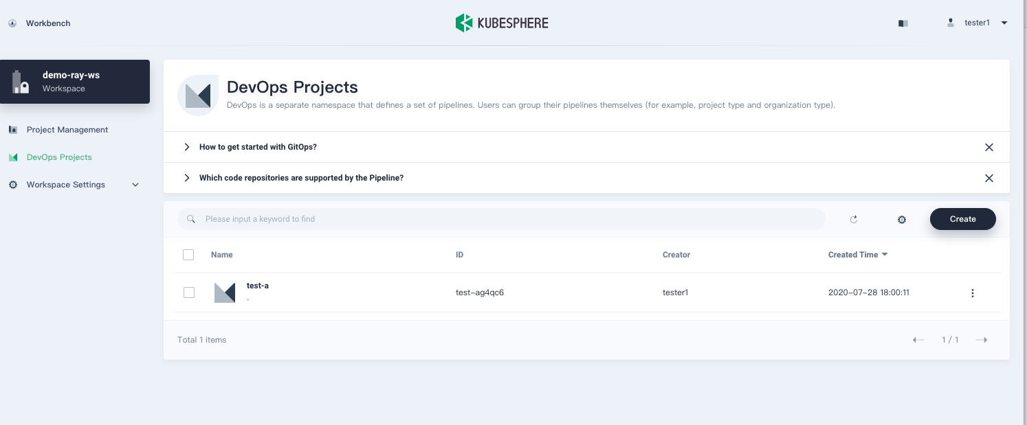Screen dimensions: 1027x425
Task: Click the 2020-07-28 18:00:11 timestamp
Action: click(869, 292)
